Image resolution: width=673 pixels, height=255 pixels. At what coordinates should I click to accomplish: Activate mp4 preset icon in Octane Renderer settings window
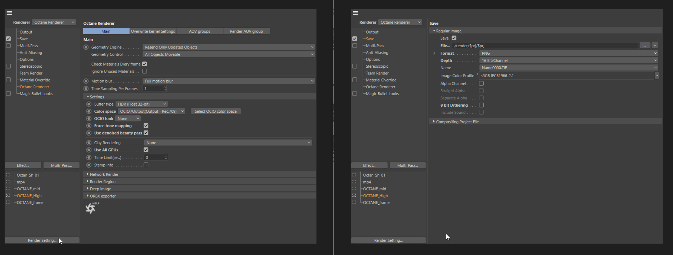[8, 182]
